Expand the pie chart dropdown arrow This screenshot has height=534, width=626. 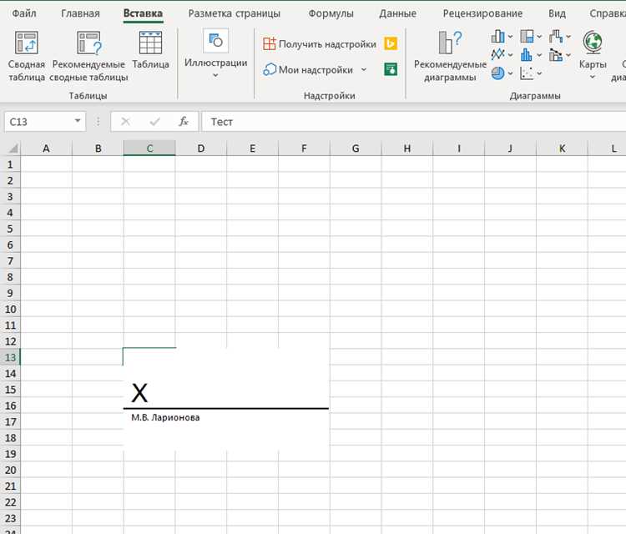pos(510,73)
